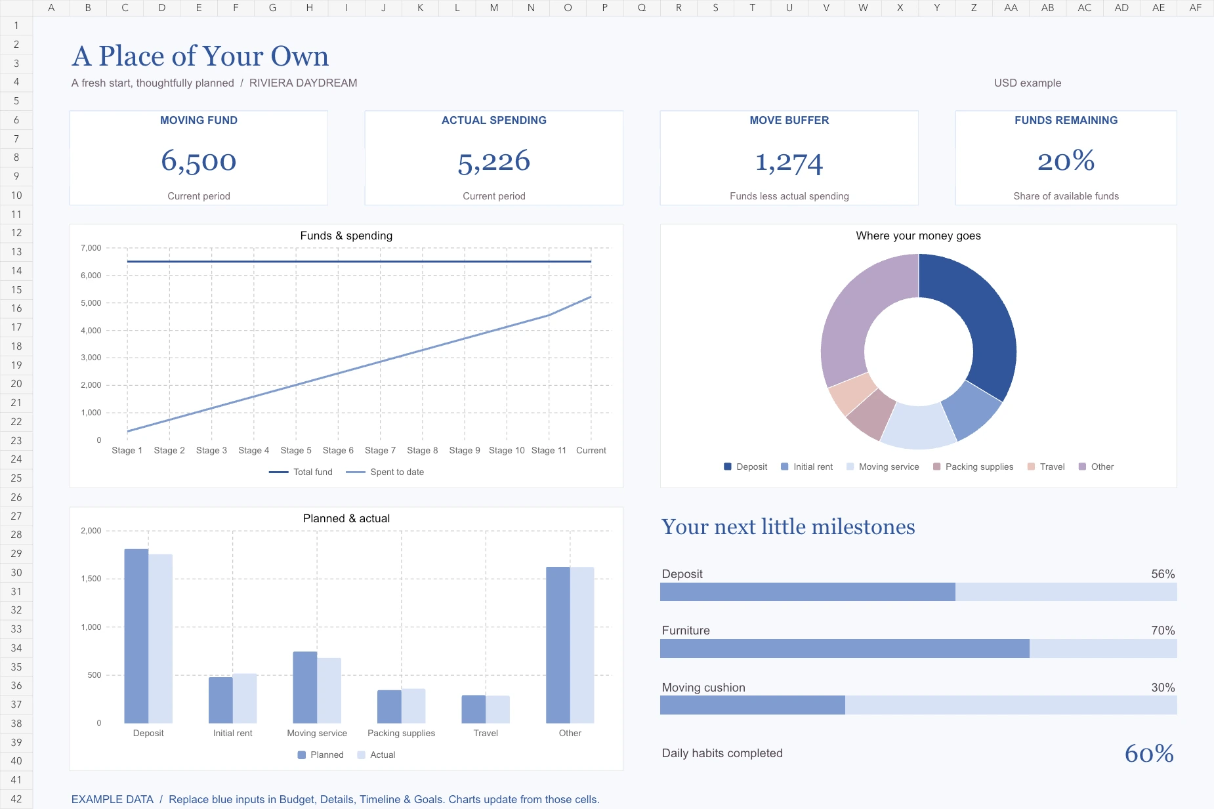This screenshot has height=809, width=1214.
Task: Click the Deposit actual bar
Action: point(161,638)
